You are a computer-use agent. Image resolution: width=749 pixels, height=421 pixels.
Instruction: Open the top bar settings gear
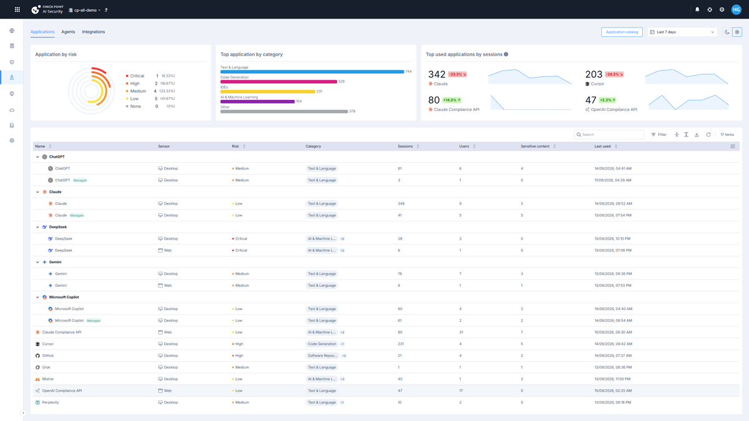tap(722, 9)
